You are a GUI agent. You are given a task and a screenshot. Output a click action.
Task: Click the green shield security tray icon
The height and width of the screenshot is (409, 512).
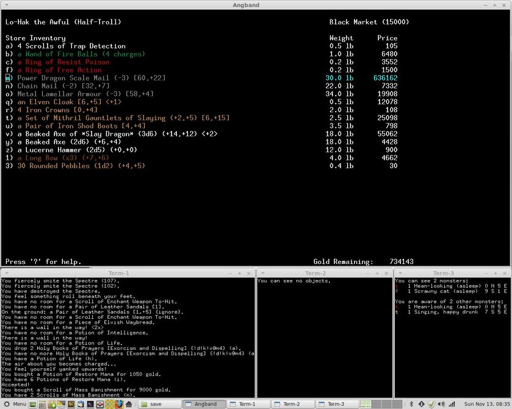pos(431,404)
